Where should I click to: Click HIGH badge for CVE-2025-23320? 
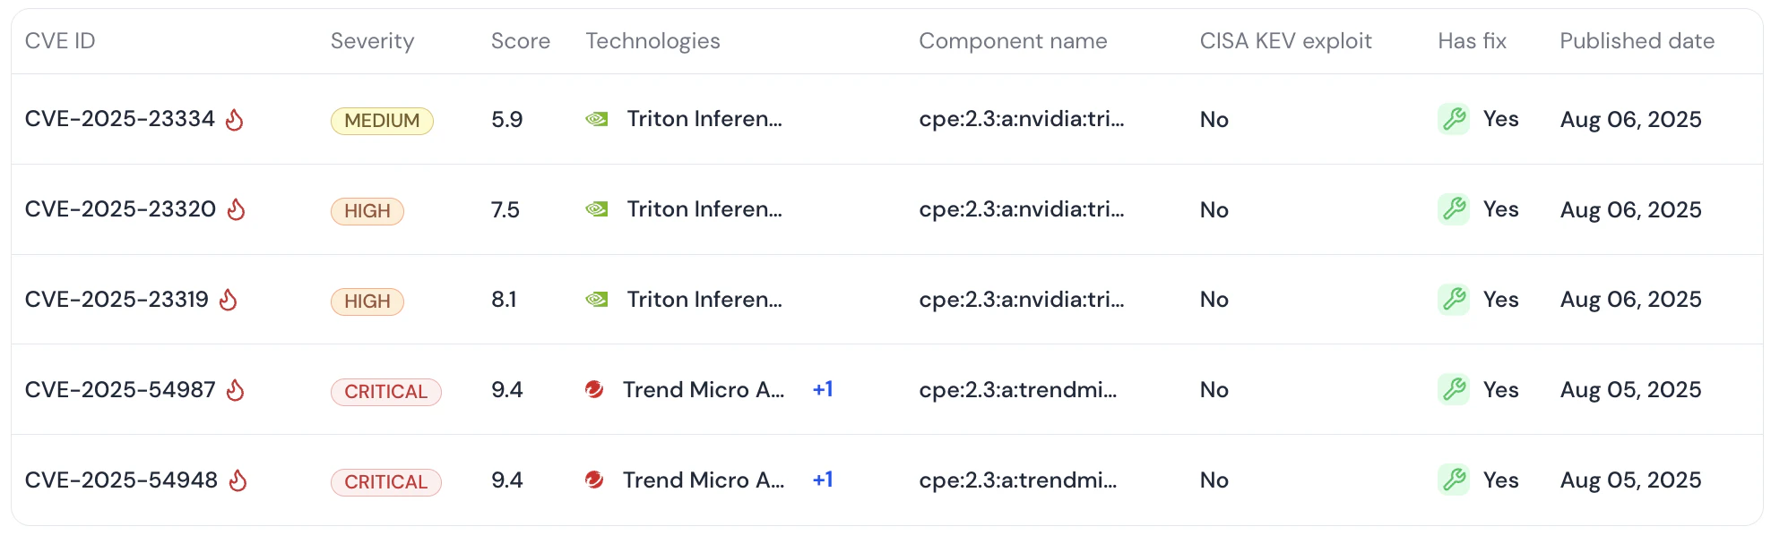click(x=367, y=211)
